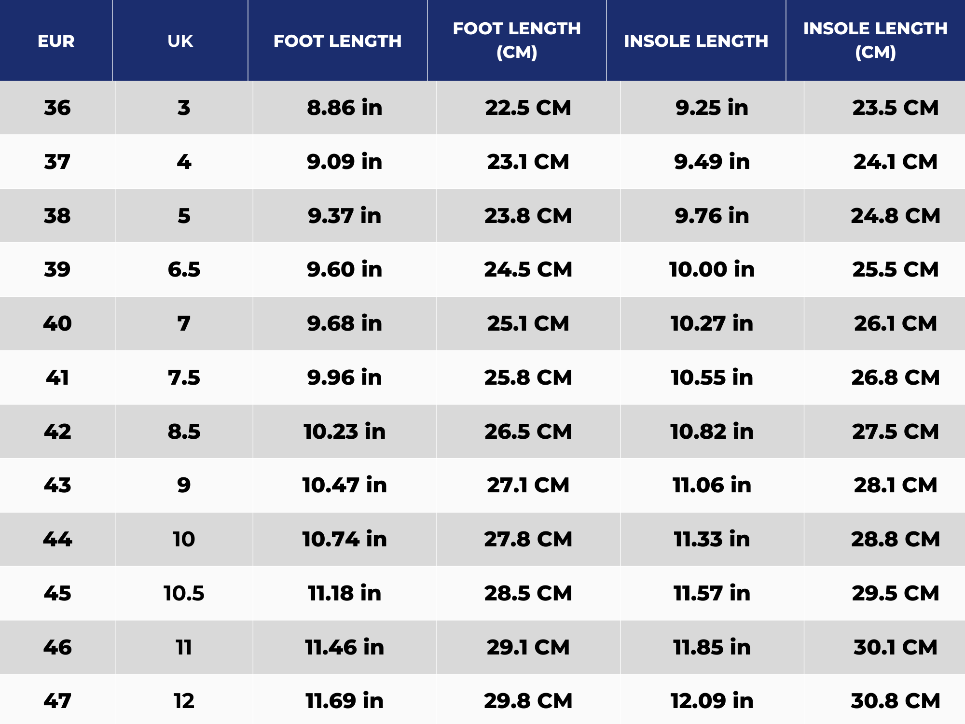This screenshot has width=965, height=724.
Task: Select the INSOLE LENGTH (CM) header cell
Action: [x=875, y=41]
